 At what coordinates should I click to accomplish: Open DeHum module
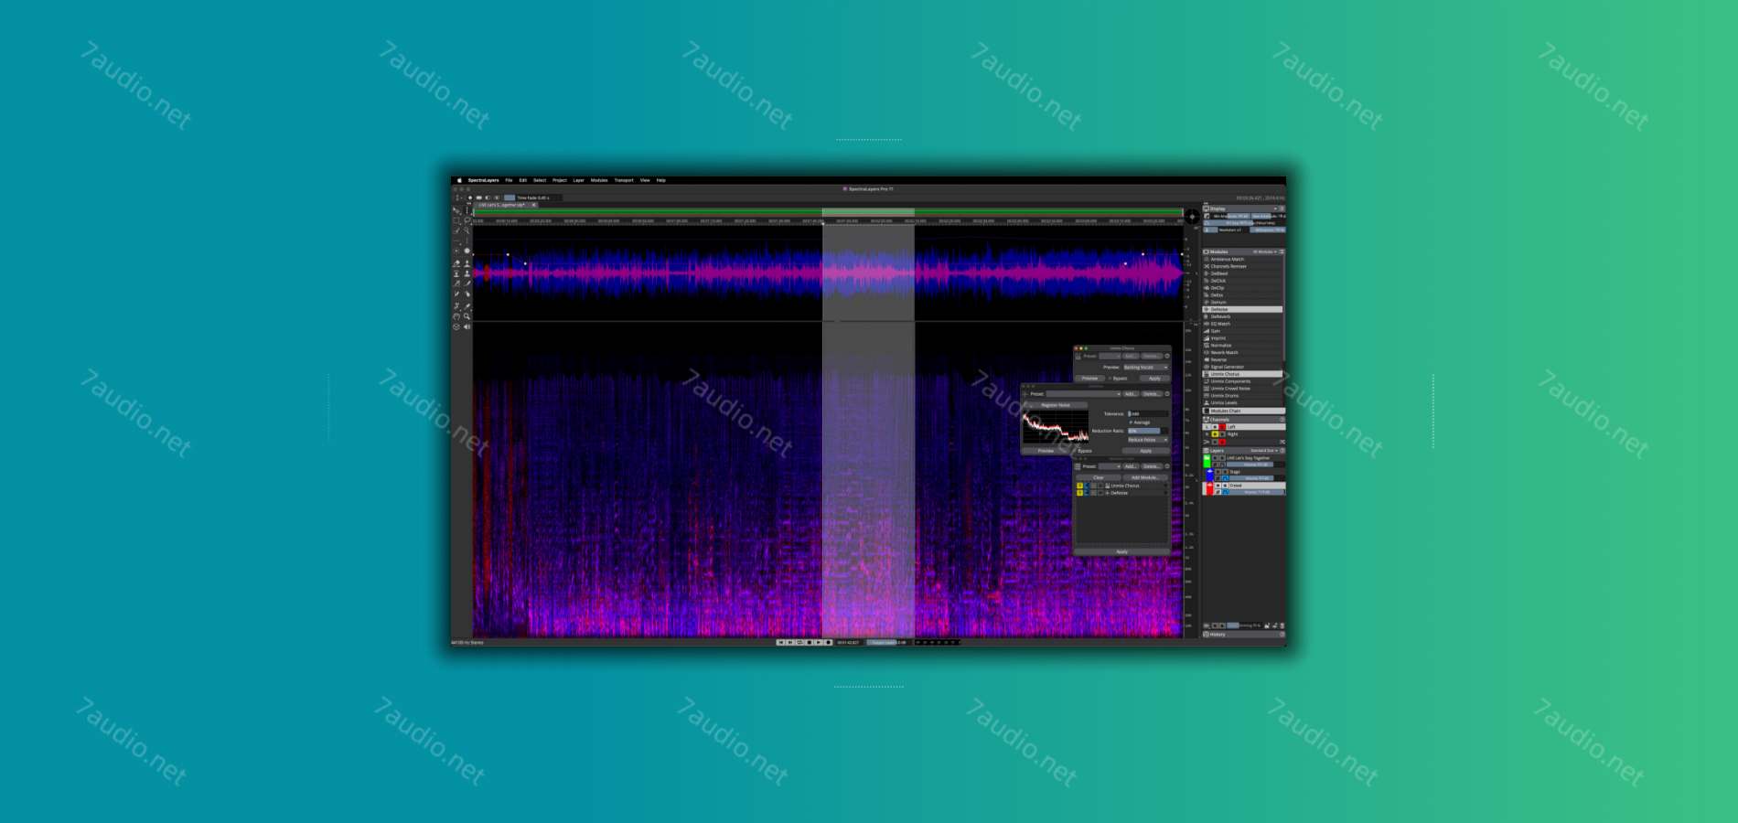[1242, 302]
